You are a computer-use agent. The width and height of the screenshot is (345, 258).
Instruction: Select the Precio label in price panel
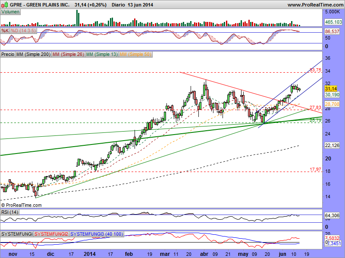point(8,54)
